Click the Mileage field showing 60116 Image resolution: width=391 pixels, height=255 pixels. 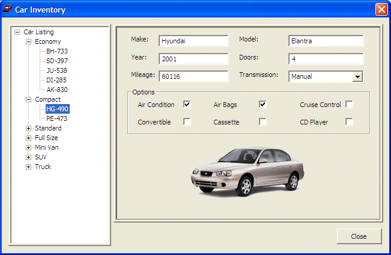(193, 76)
